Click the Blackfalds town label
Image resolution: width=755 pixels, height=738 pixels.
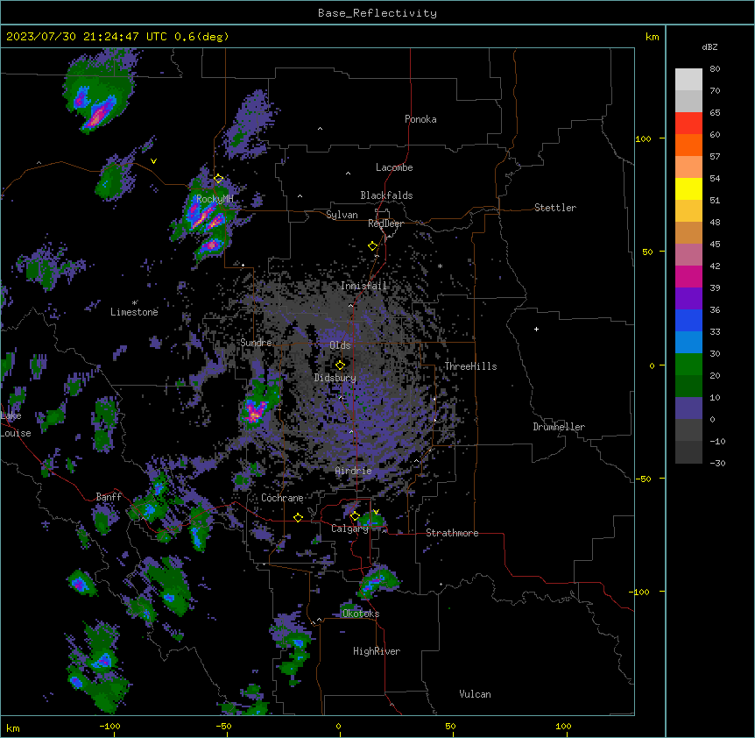click(x=386, y=195)
